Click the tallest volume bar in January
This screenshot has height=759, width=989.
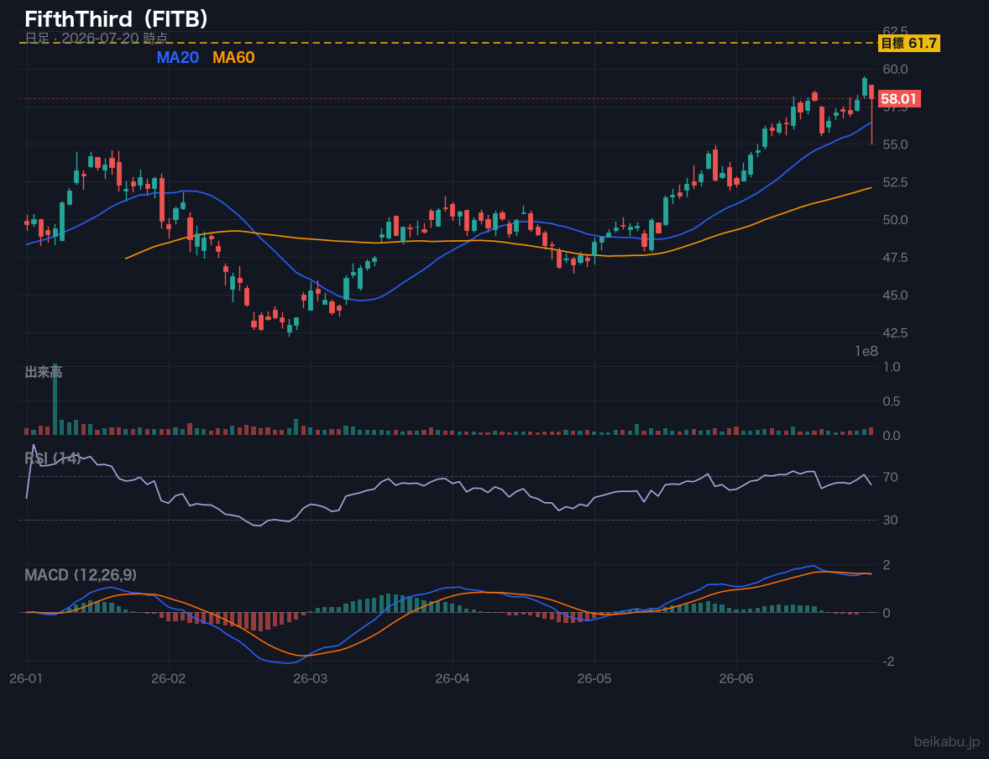(x=55, y=400)
